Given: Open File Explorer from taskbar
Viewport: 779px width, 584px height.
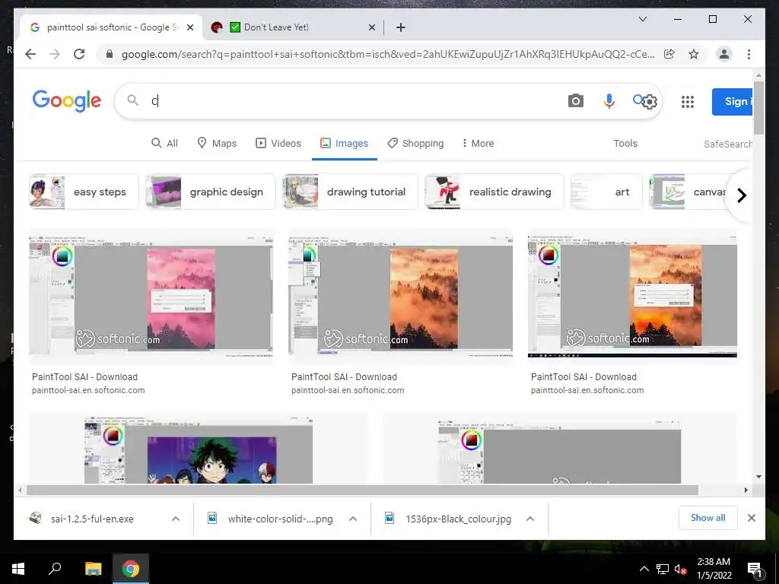Looking at the screenshot, I should coord(93,569).
